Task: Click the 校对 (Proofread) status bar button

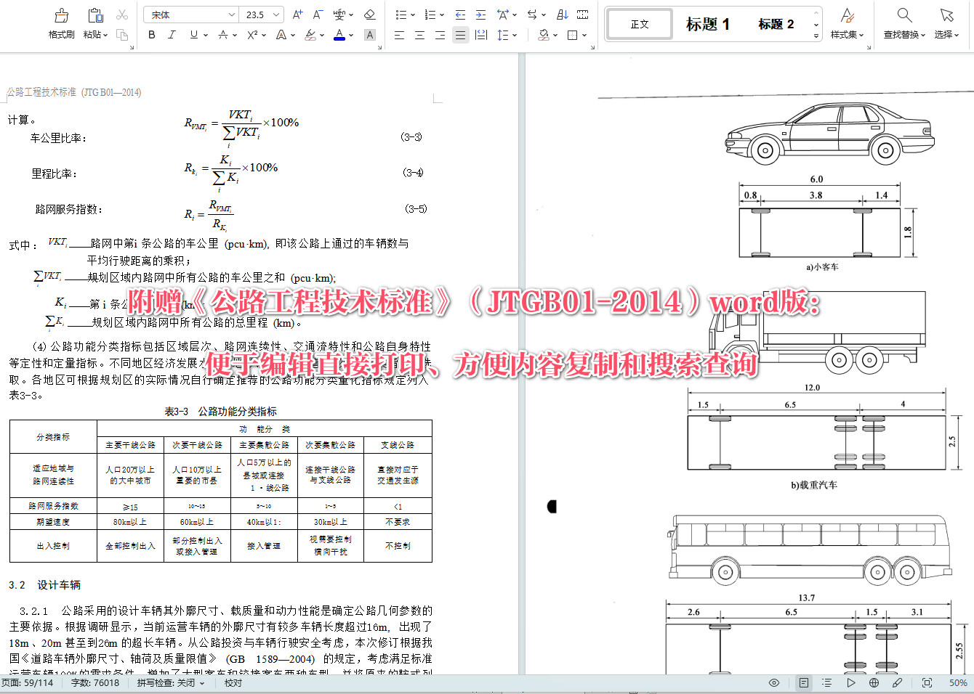Action: click(233, 683)
